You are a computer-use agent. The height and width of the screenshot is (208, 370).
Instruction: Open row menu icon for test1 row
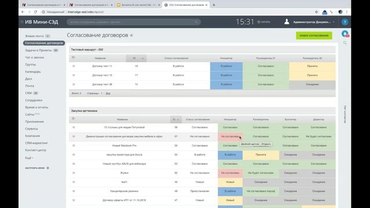(x=73, y=182)
